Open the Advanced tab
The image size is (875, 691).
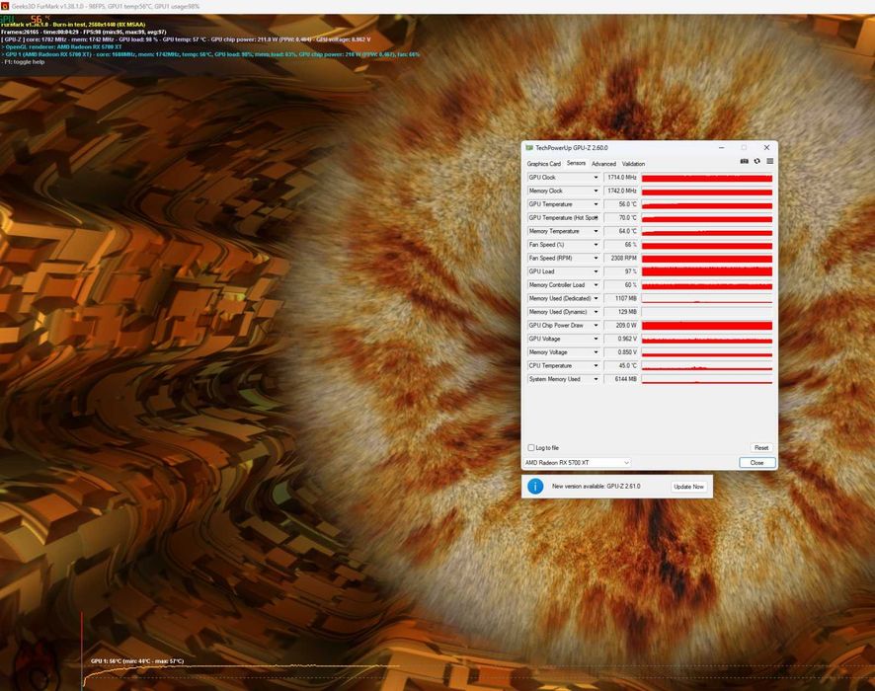(x=603, y=164)
